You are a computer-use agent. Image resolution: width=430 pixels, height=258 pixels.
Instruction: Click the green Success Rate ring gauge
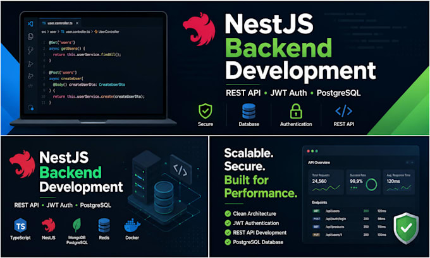(x=371, y=185)
